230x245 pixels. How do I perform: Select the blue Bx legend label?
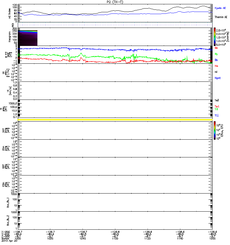[216, 60]
